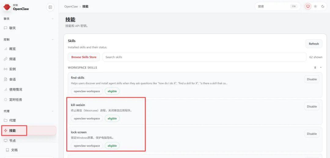Click find-skills eligible badge
Viewport: 330px width, 158px height.
[112, 91]
